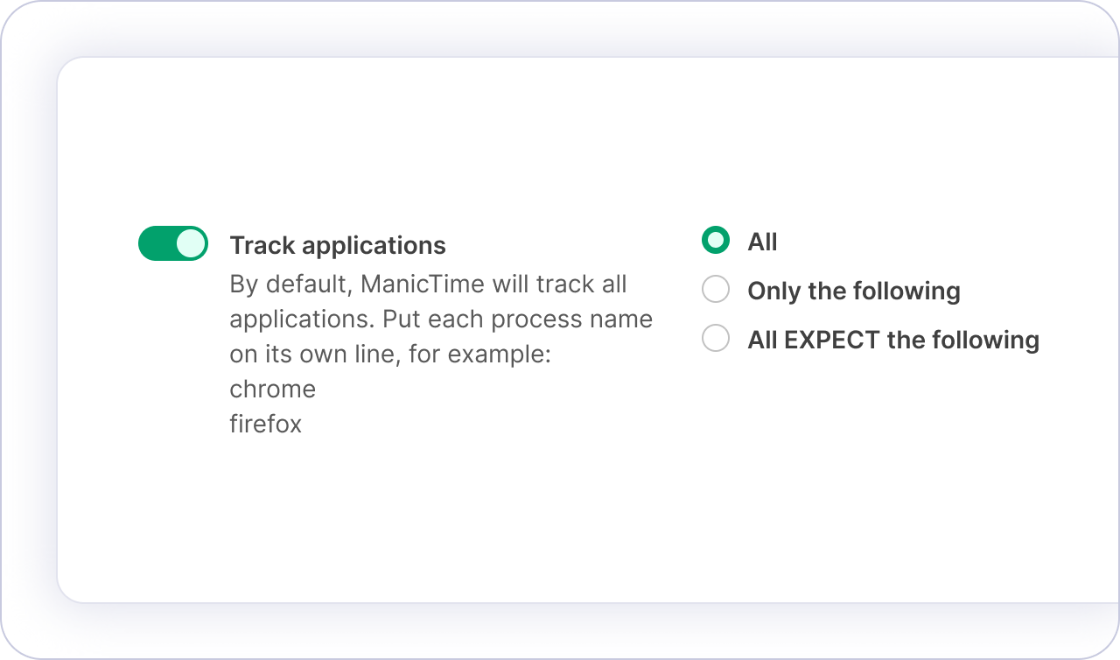Disable the Track applications toggle switch
Screen dimensions: 1120x660
[x=173, y=243]
